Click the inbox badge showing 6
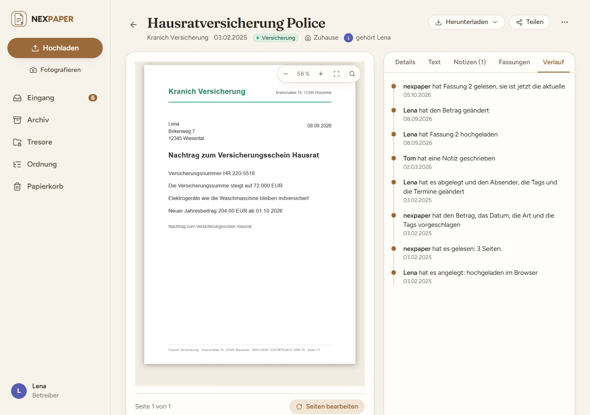590x415 pixels. [93, 98]
